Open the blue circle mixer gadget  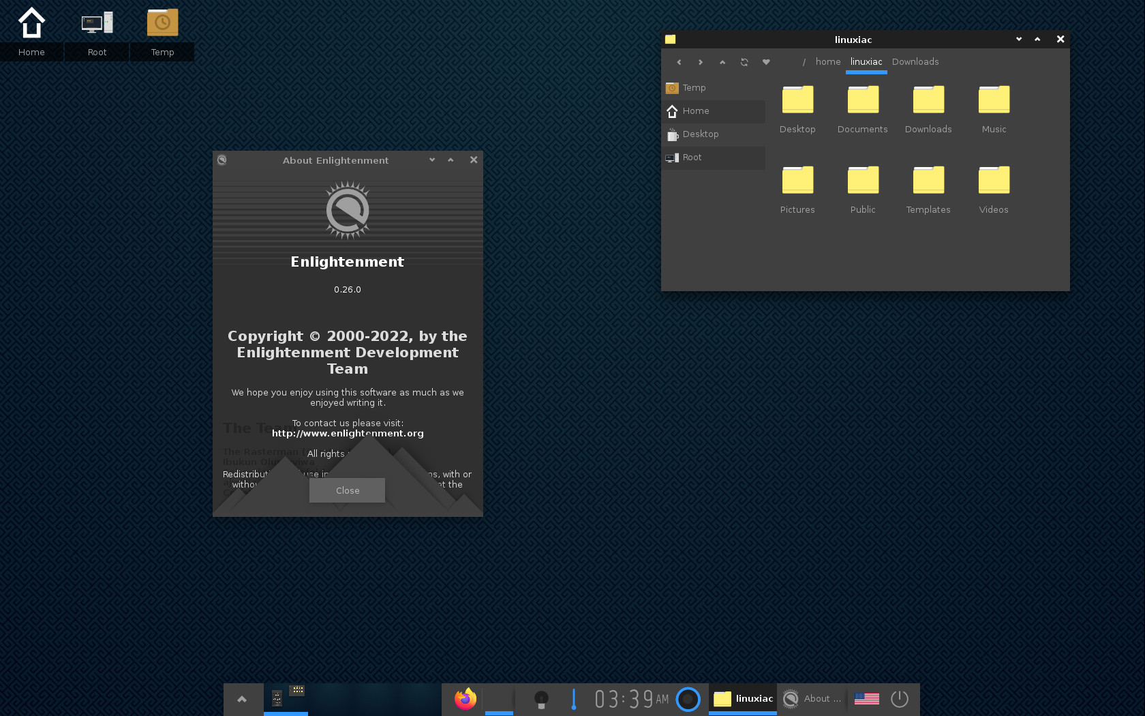(x=688, y=699)
